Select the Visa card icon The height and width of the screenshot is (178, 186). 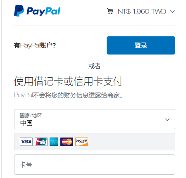[x=26, y=142]
